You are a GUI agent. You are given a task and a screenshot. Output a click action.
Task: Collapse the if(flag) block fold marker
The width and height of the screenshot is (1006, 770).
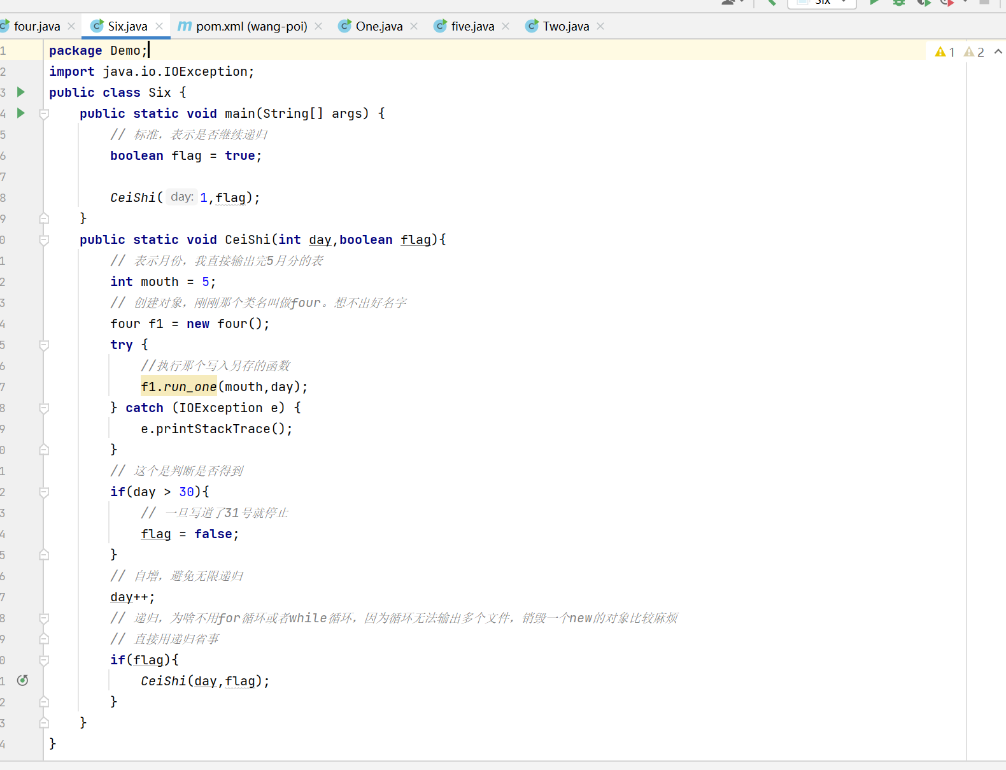[44, 660]
